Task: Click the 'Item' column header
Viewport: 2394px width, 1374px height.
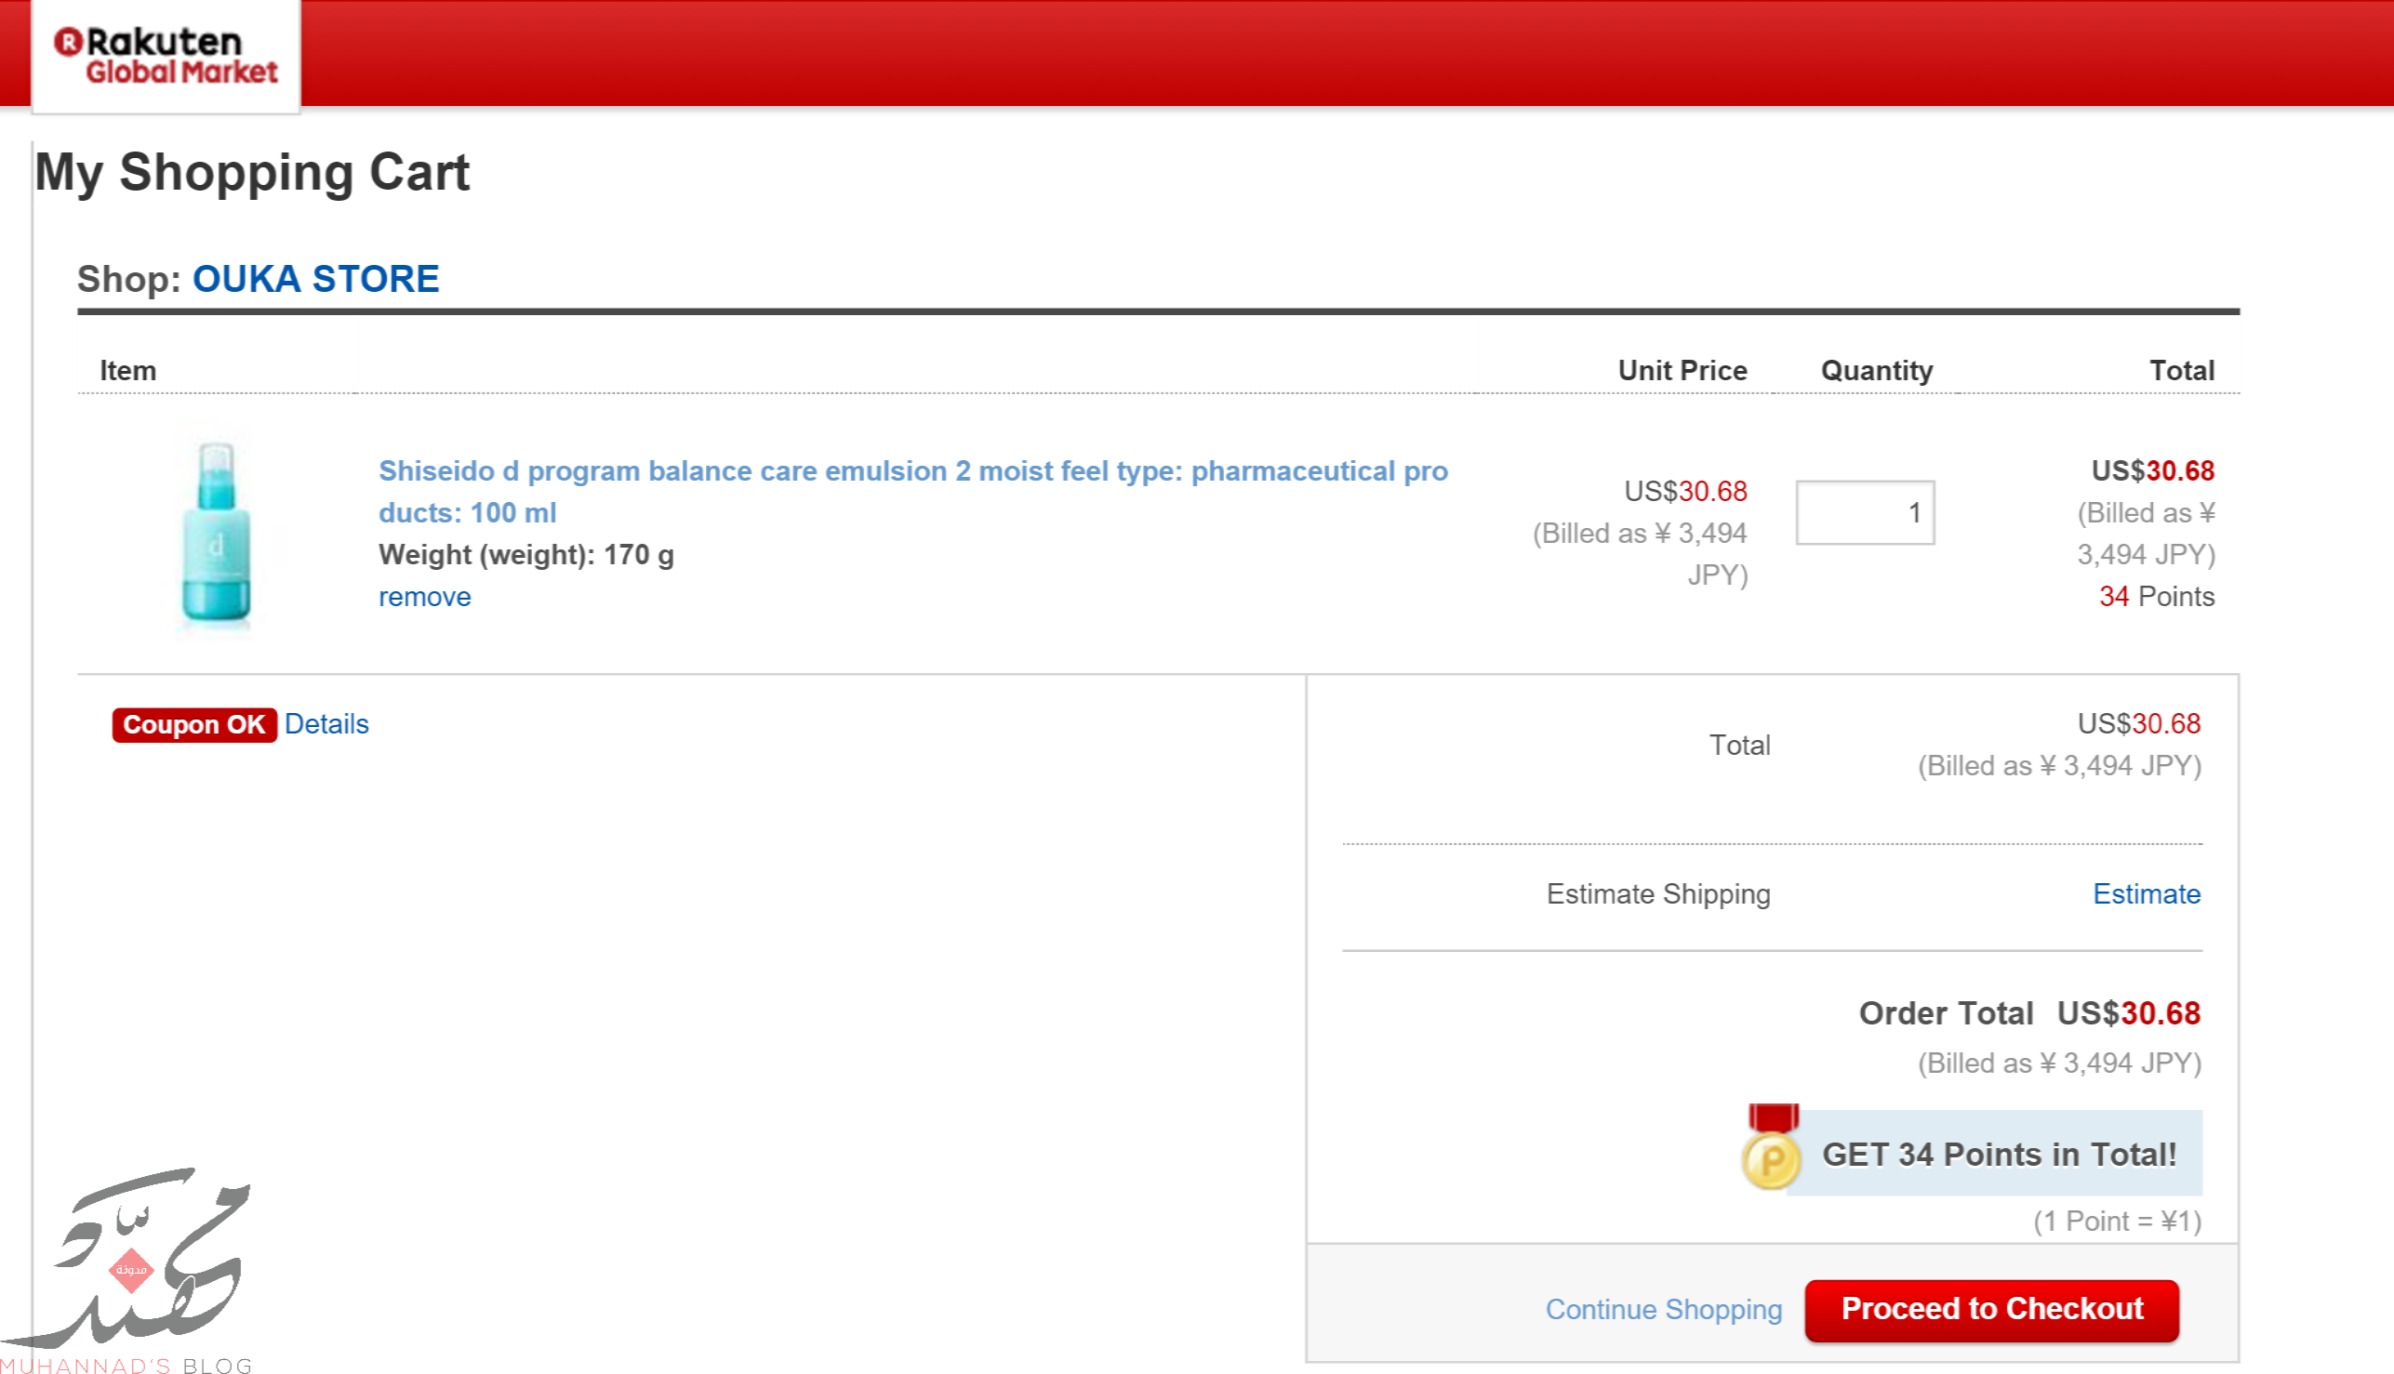Action: [128, 370]
